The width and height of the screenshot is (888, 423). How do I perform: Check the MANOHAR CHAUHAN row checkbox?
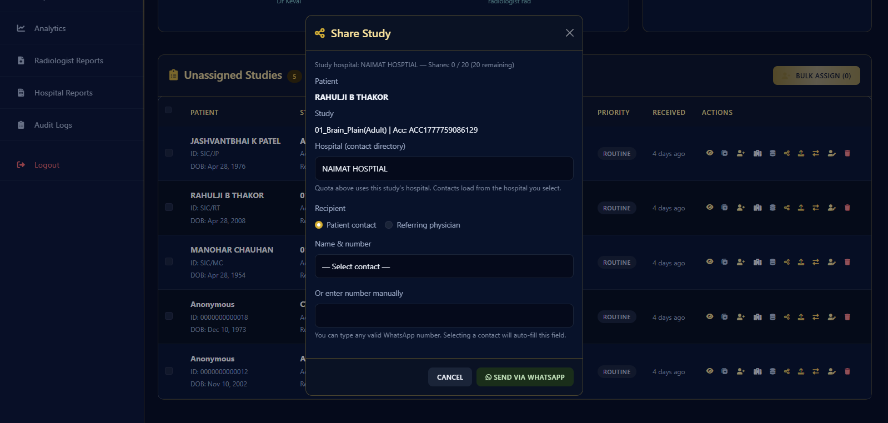coord(169,261)
